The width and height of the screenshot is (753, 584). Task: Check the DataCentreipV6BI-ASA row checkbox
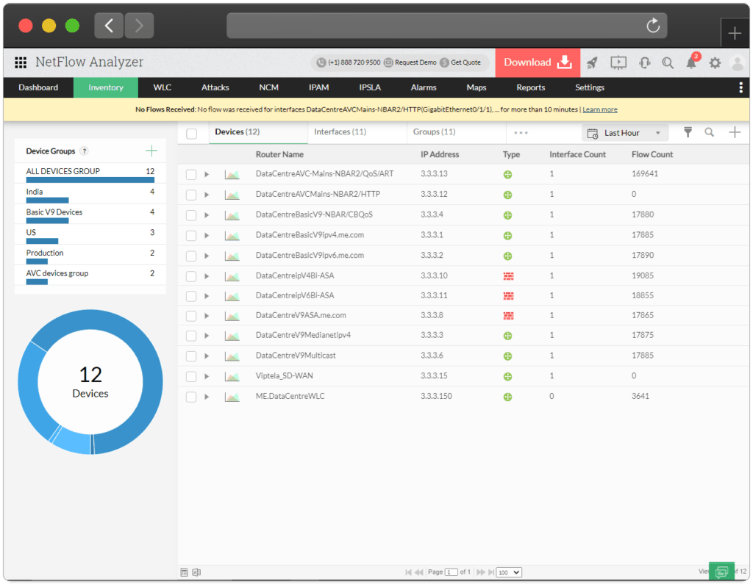pyautogui.click(x=191, y=296)
